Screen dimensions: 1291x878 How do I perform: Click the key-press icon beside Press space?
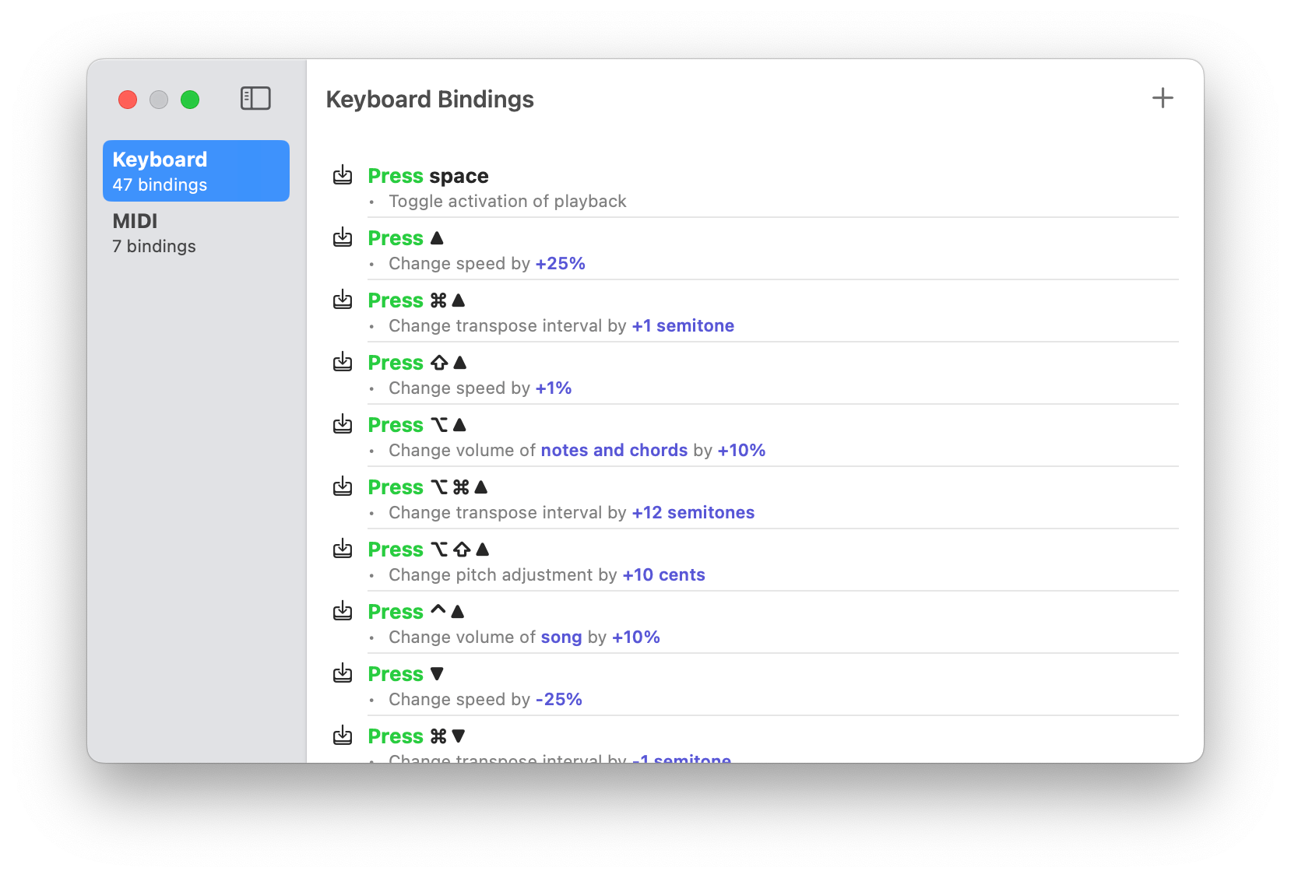pyautogui.click(x=343, y=175)
